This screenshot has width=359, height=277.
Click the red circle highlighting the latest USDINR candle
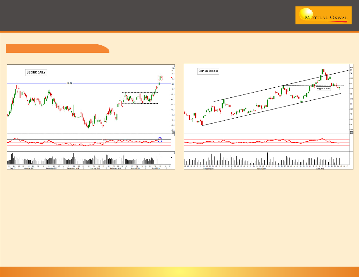[x=160, y=78]
